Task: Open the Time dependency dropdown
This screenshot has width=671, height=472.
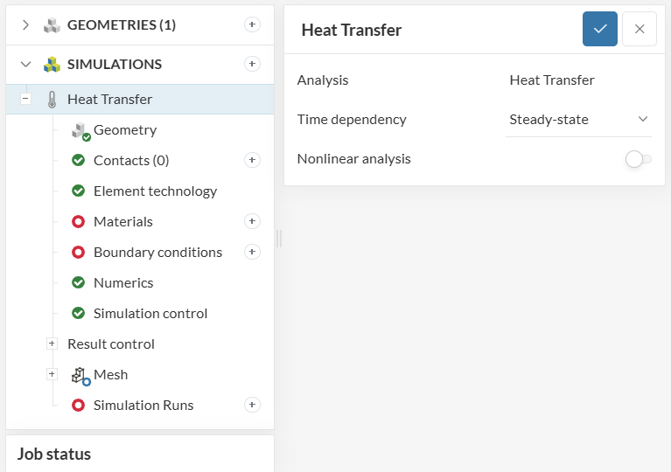Action: 578,119
